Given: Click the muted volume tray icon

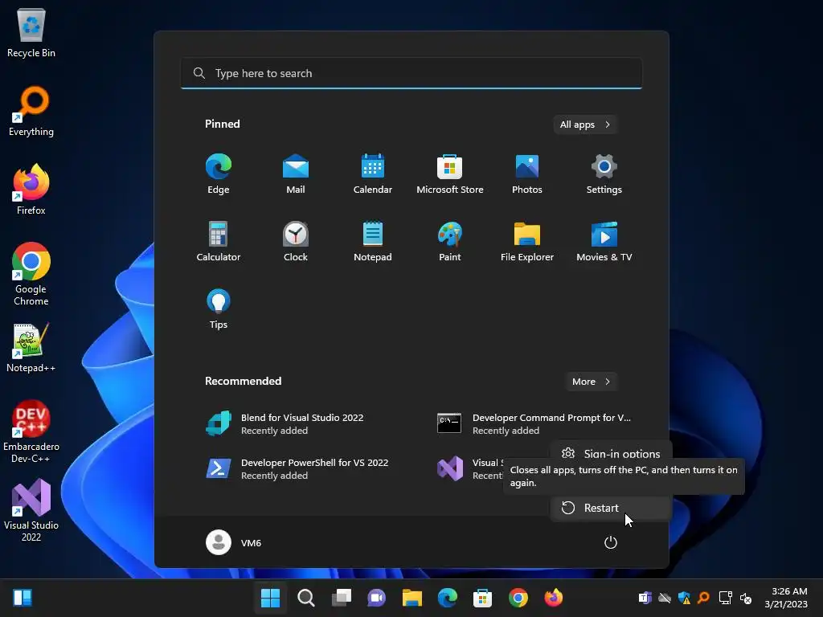Looking at the screenshot, I should coord(745,598).
